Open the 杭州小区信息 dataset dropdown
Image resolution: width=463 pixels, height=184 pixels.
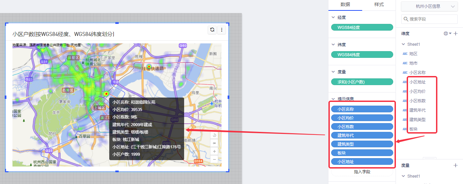pos(429,6)
